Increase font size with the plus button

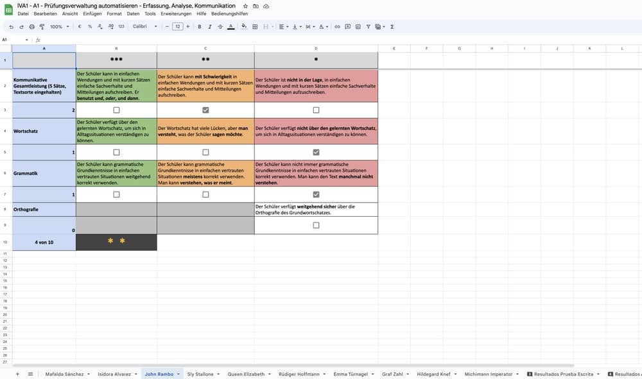(x=189, y=26)
